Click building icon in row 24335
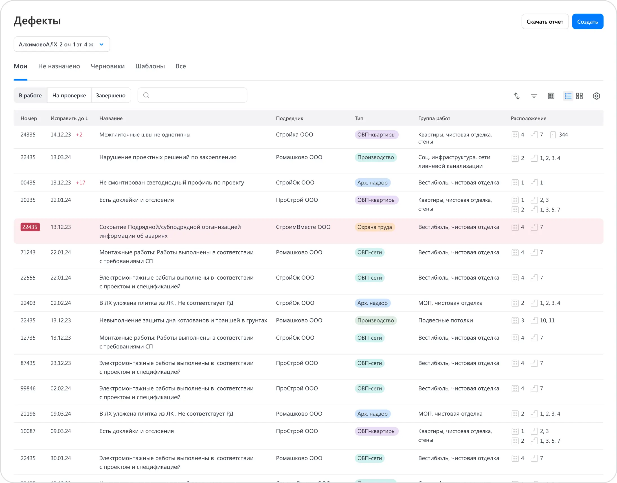Screen dimensions: 617x483 (x=515, y=135)
